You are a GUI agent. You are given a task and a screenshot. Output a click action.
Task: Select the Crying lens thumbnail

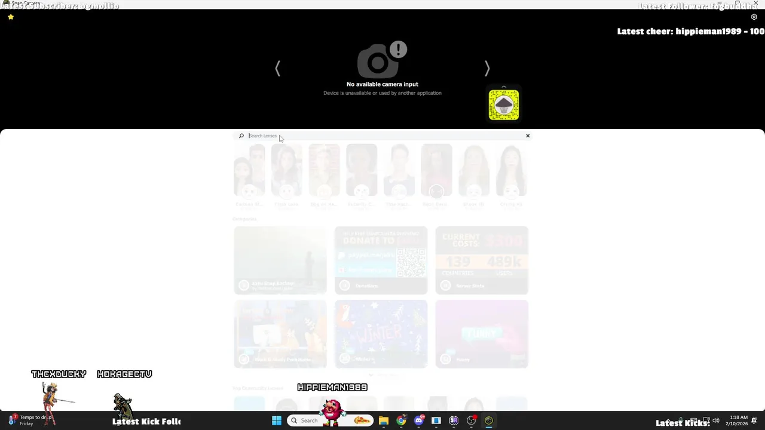[512, 170]
